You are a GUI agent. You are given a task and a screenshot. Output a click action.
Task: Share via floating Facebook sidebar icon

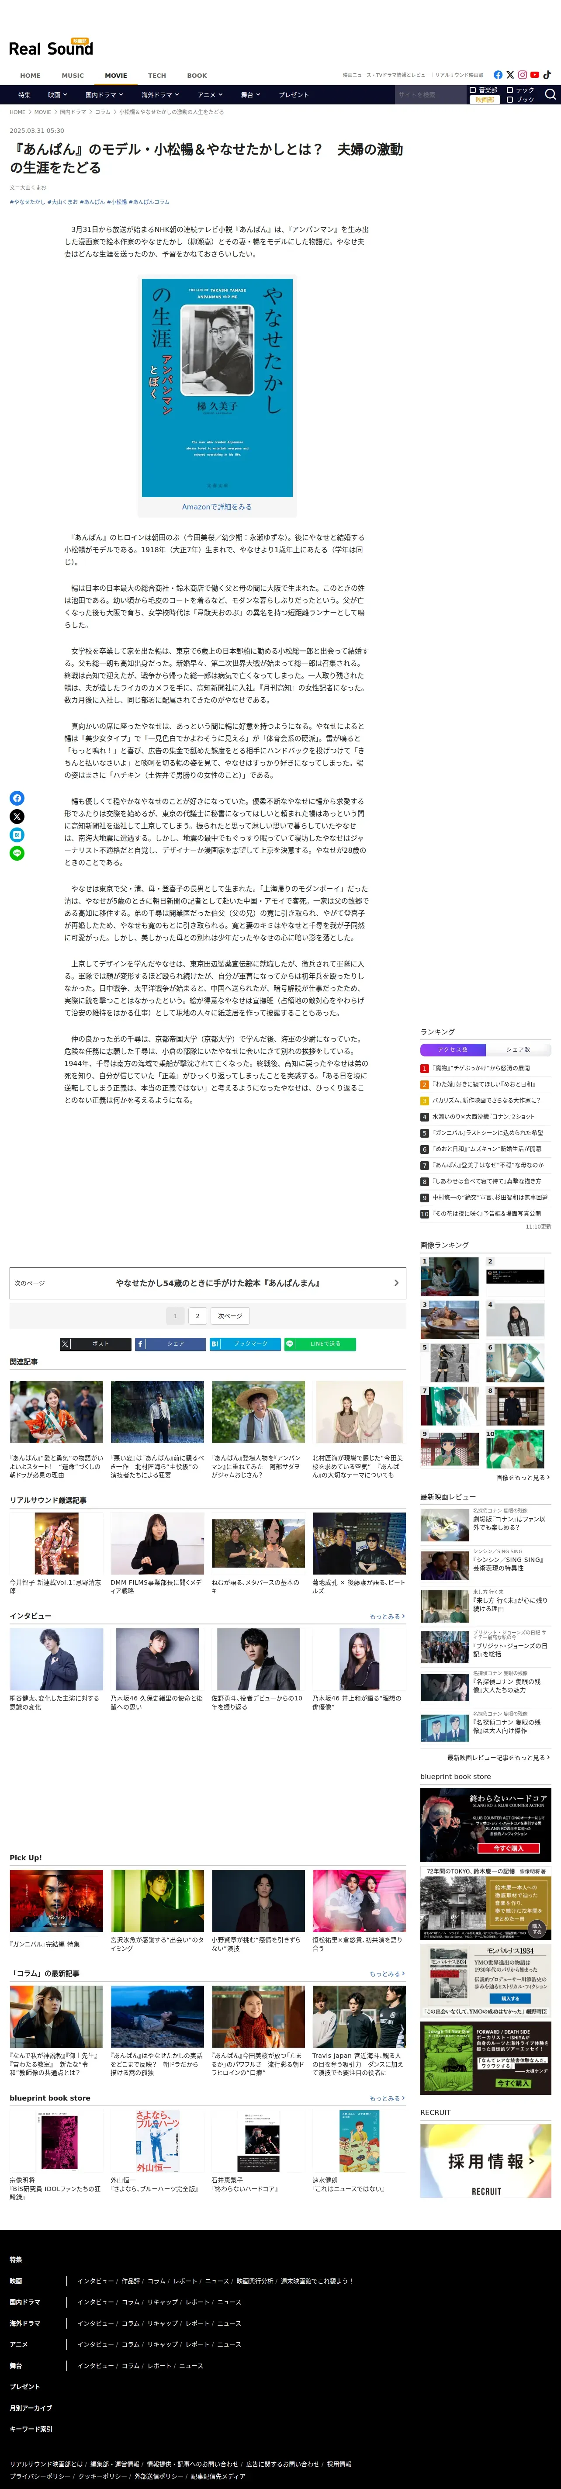17,798
